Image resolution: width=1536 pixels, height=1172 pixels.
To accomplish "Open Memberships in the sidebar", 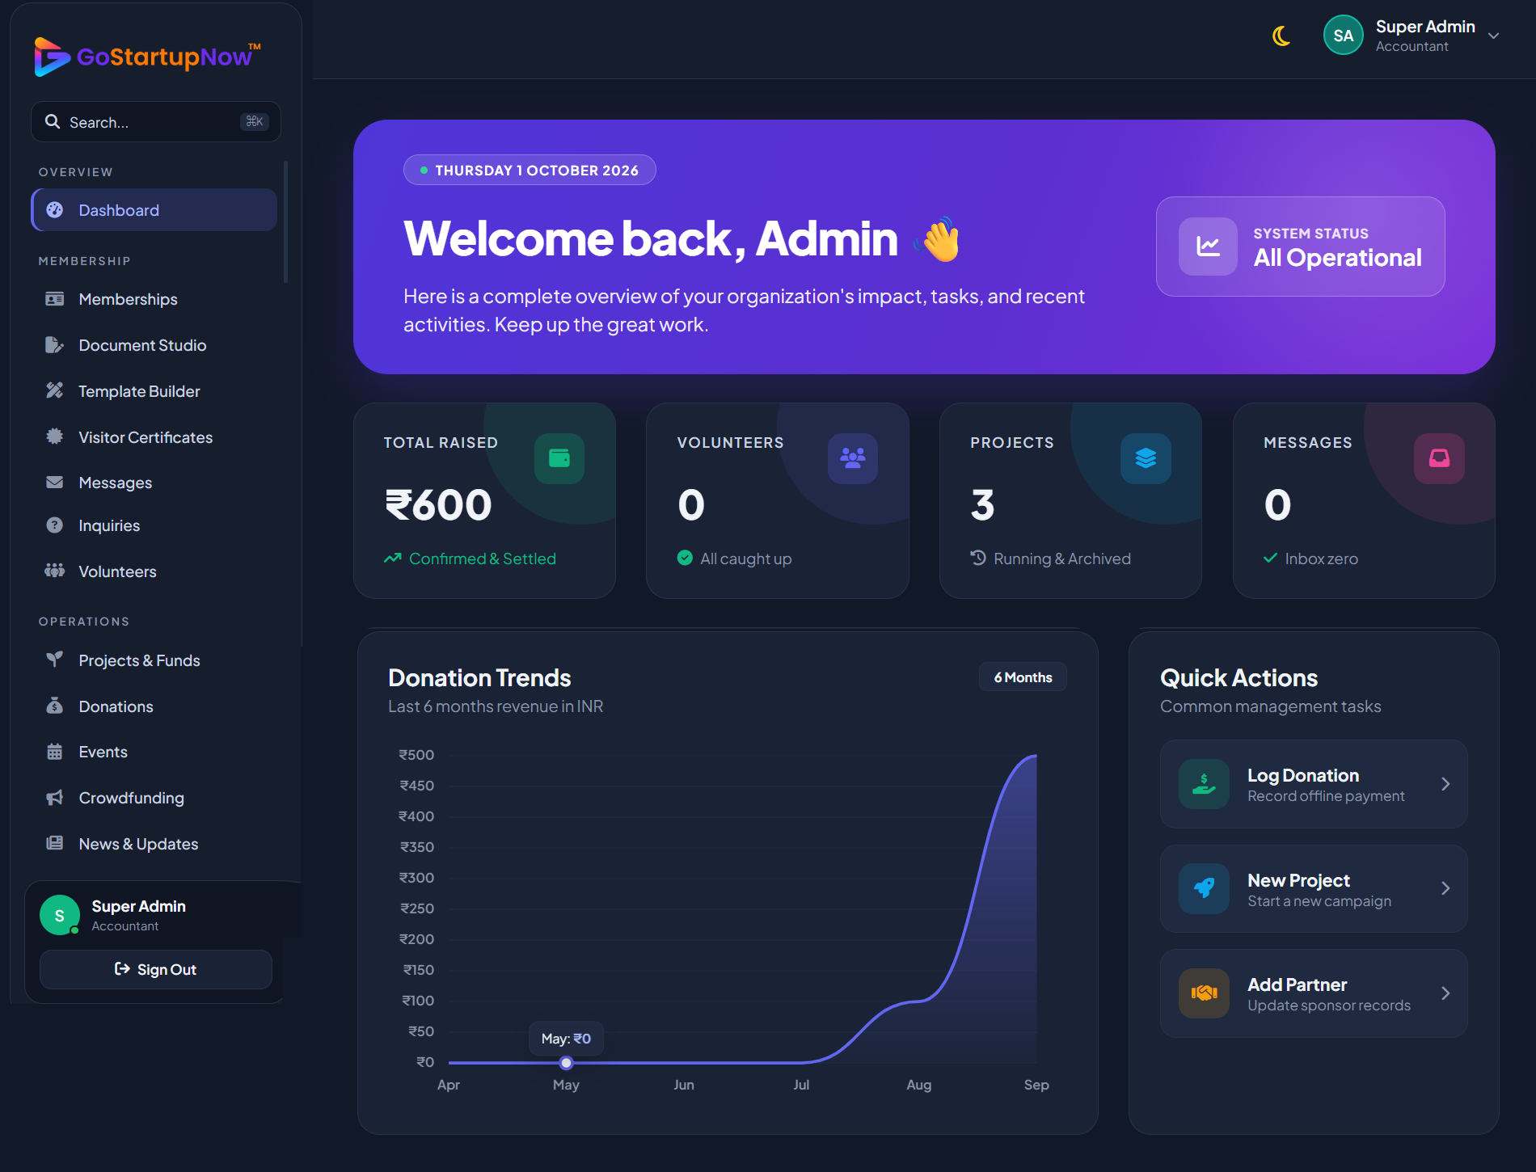I will (x=154, y=299).
